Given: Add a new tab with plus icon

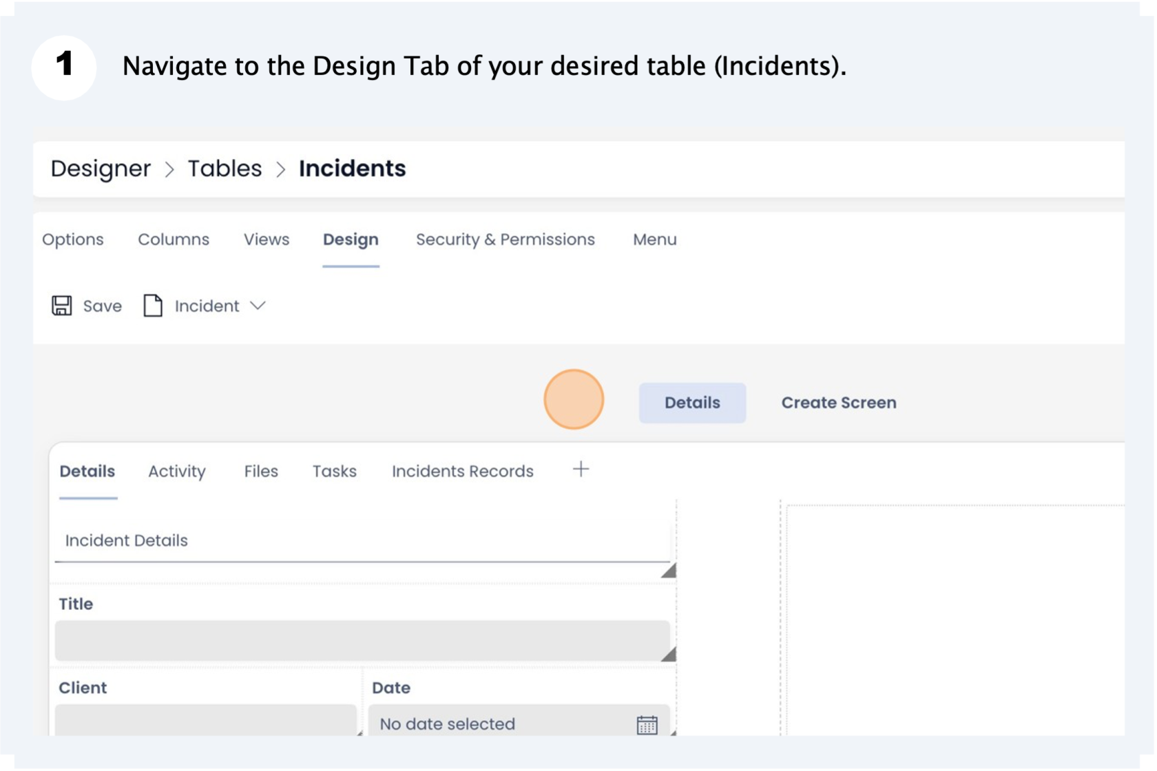Looking at the screenshot, I should (581, 469).
